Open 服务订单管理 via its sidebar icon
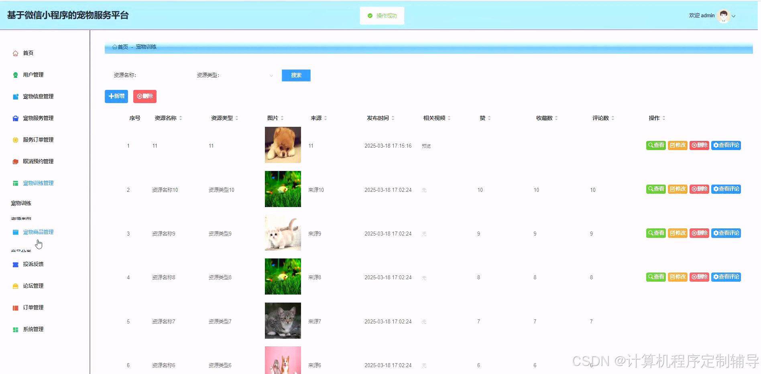 tap(15, 140)
